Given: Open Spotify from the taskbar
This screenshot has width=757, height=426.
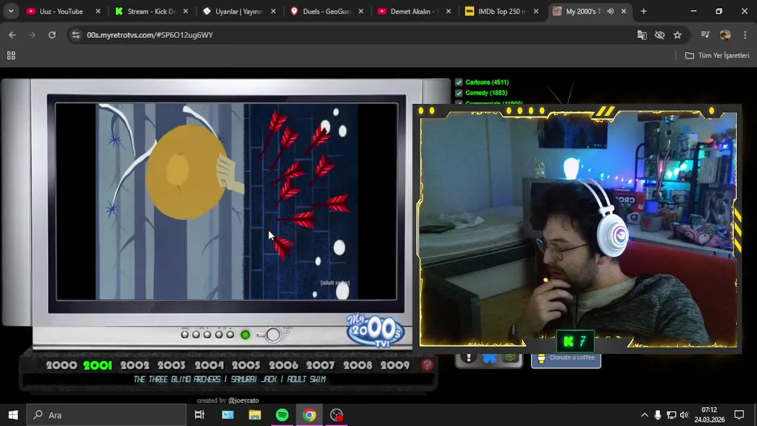Looking at the screenshot, I should click(282, 415).
